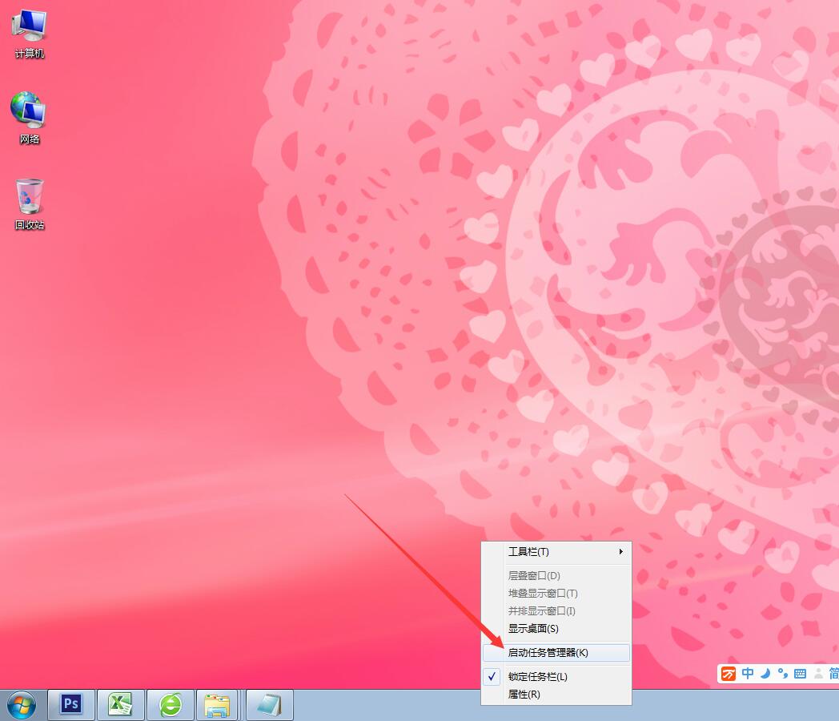The image size is (839, 721).
Task: Select the 回收站 recycle bin icon
Action: click(29, 203)
